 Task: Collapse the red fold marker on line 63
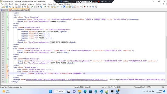[x=8, y=71]
